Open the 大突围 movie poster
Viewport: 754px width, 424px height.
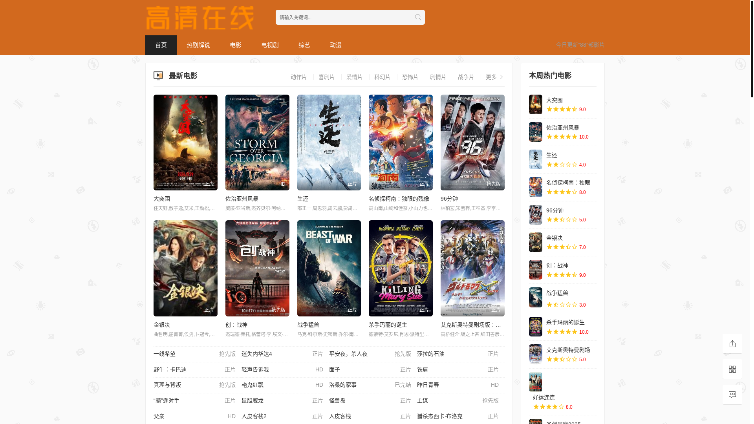(x=185, y=143)
